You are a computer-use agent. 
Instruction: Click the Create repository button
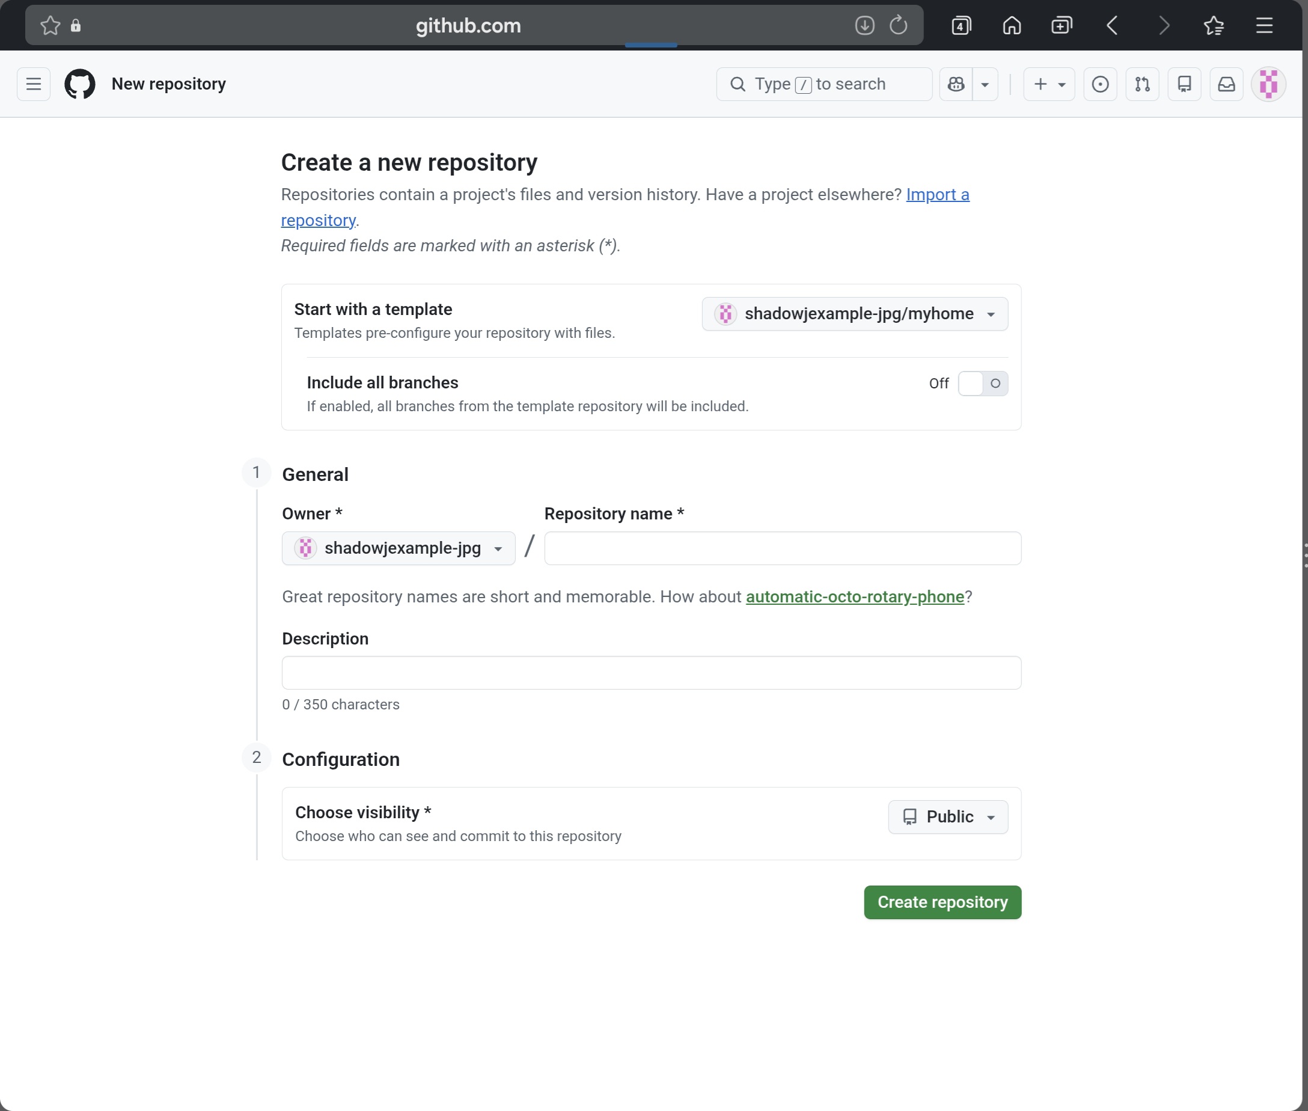pyautogui.click(x=942, y=902)
